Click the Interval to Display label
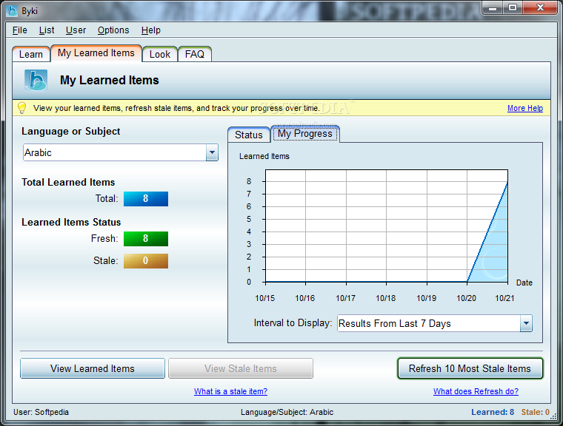 click(293, 323)
